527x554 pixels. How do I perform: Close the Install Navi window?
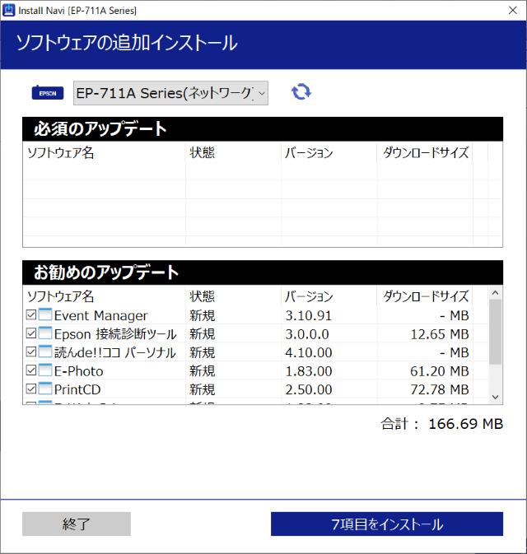tap(513, 10)
